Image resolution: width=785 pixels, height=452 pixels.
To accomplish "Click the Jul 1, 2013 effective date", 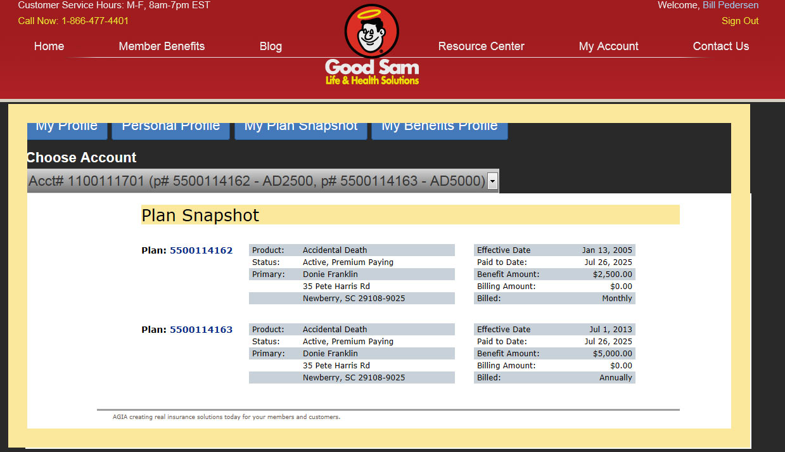I will click(x=611, y=330).
